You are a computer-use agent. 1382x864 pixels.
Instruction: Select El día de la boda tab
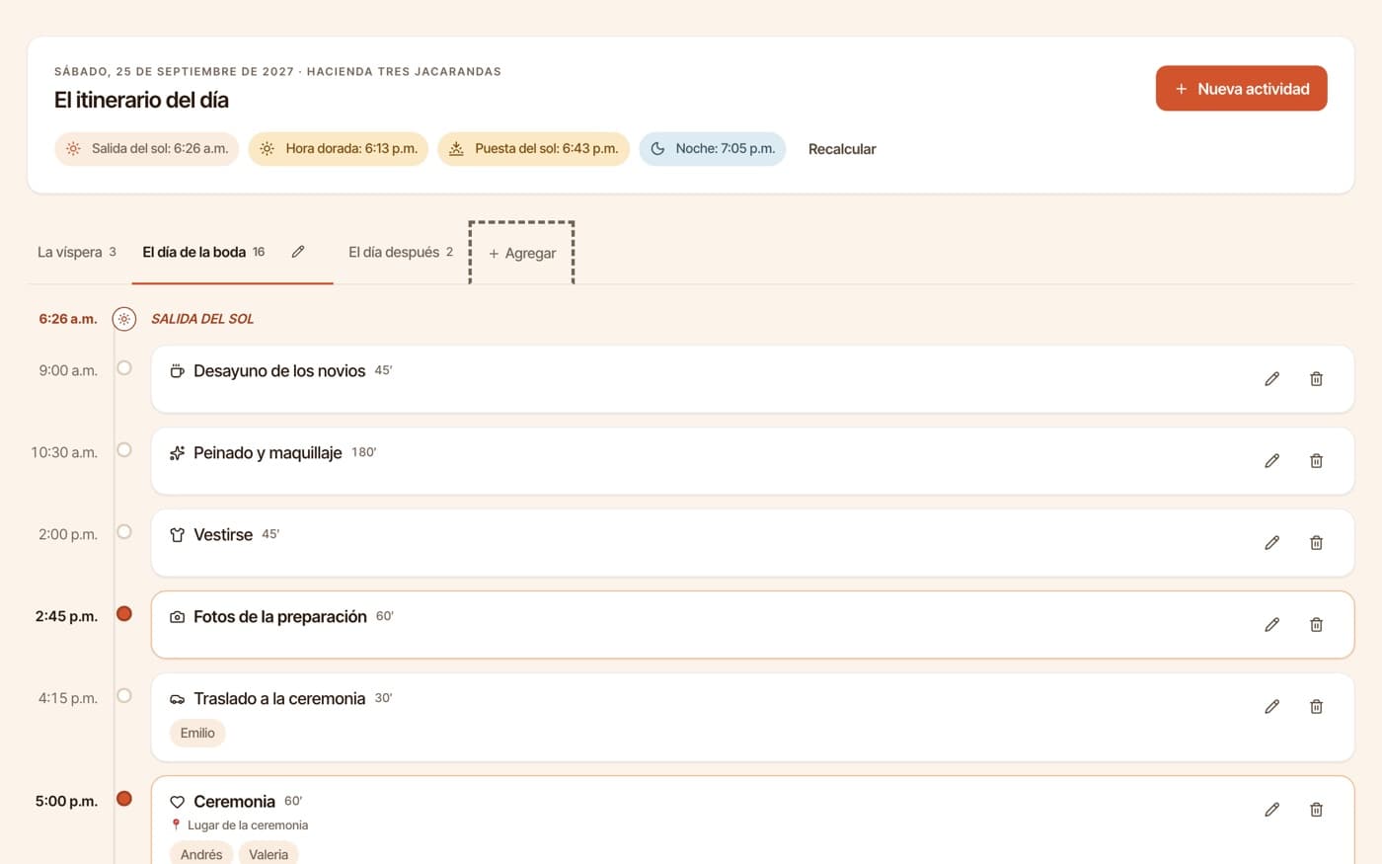coord(203,253)
